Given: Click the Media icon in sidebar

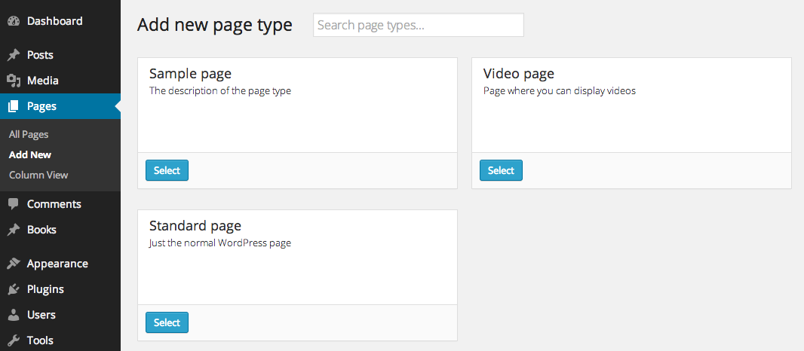Looking at the screenshot, I should [x=14, y=81].
